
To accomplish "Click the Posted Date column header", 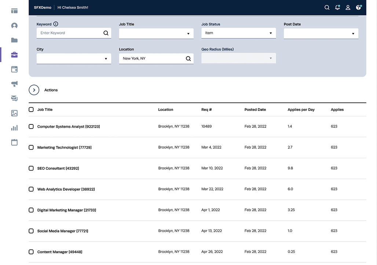I will point(255,110).
